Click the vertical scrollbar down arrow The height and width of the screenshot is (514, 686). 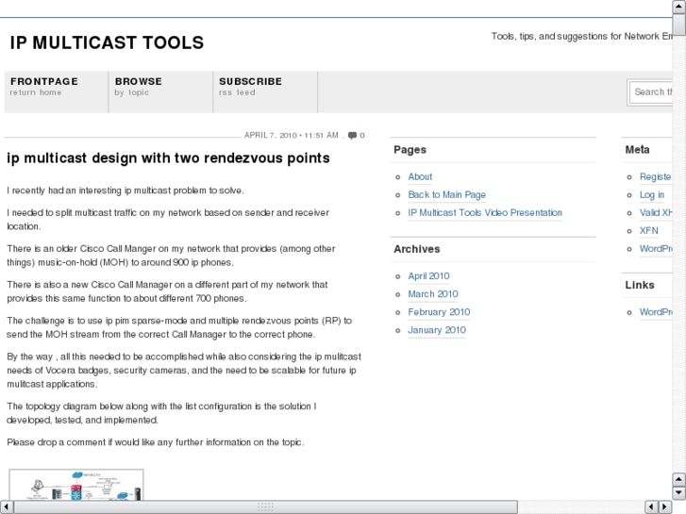click(x=678, y=493)
